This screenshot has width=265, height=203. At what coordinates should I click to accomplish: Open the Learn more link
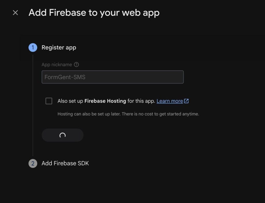[x=170, y=101]
